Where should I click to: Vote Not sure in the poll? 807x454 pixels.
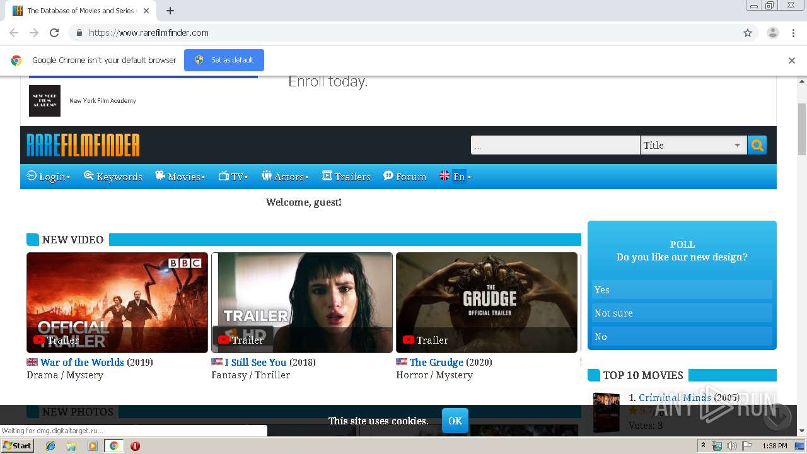[682, 313]
